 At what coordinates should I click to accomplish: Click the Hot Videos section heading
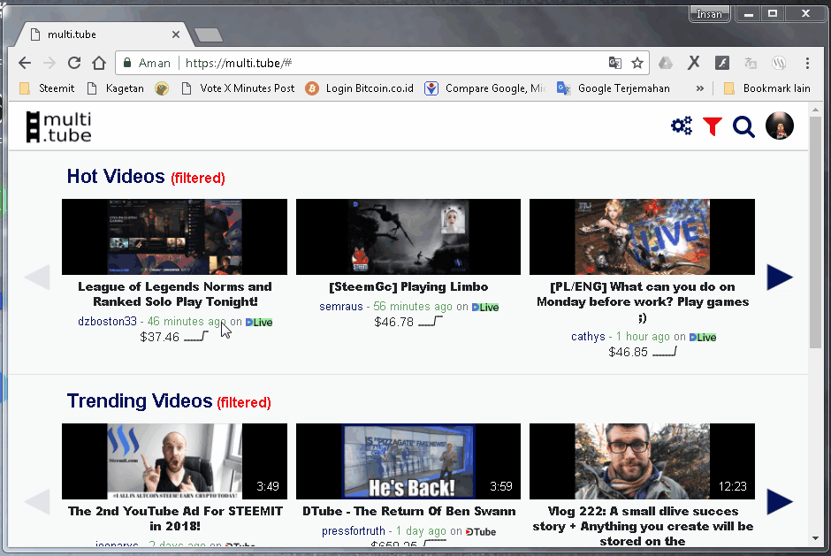coord(116,177)
